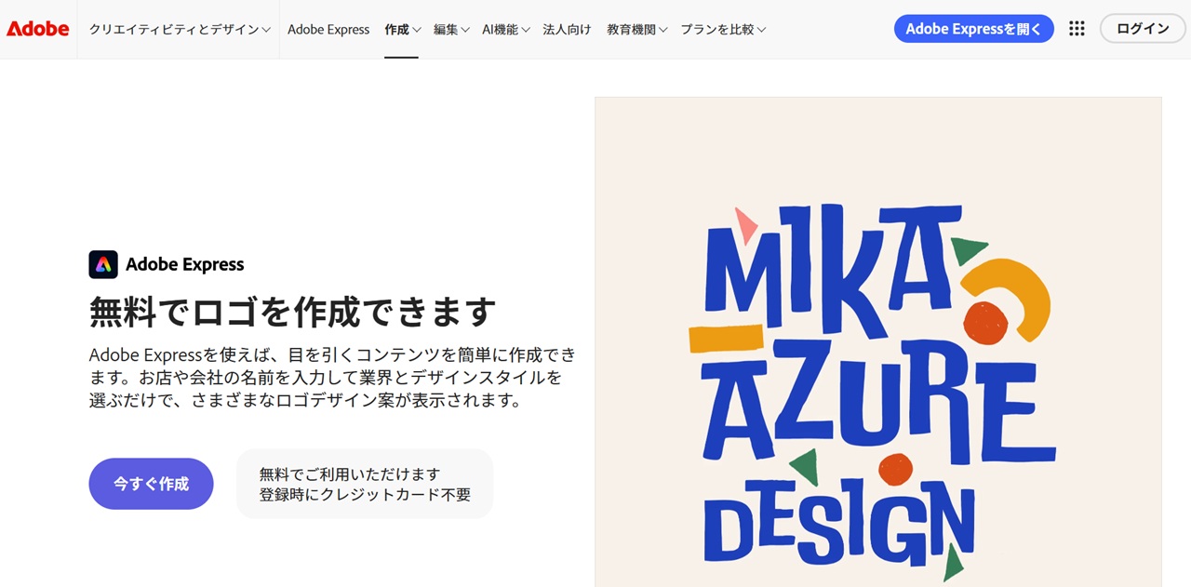The width and height of the screenshot is (1191, 587).
Task: Click the 登録時にクレジットカード不要 text
Action: [x=365, y=495]
